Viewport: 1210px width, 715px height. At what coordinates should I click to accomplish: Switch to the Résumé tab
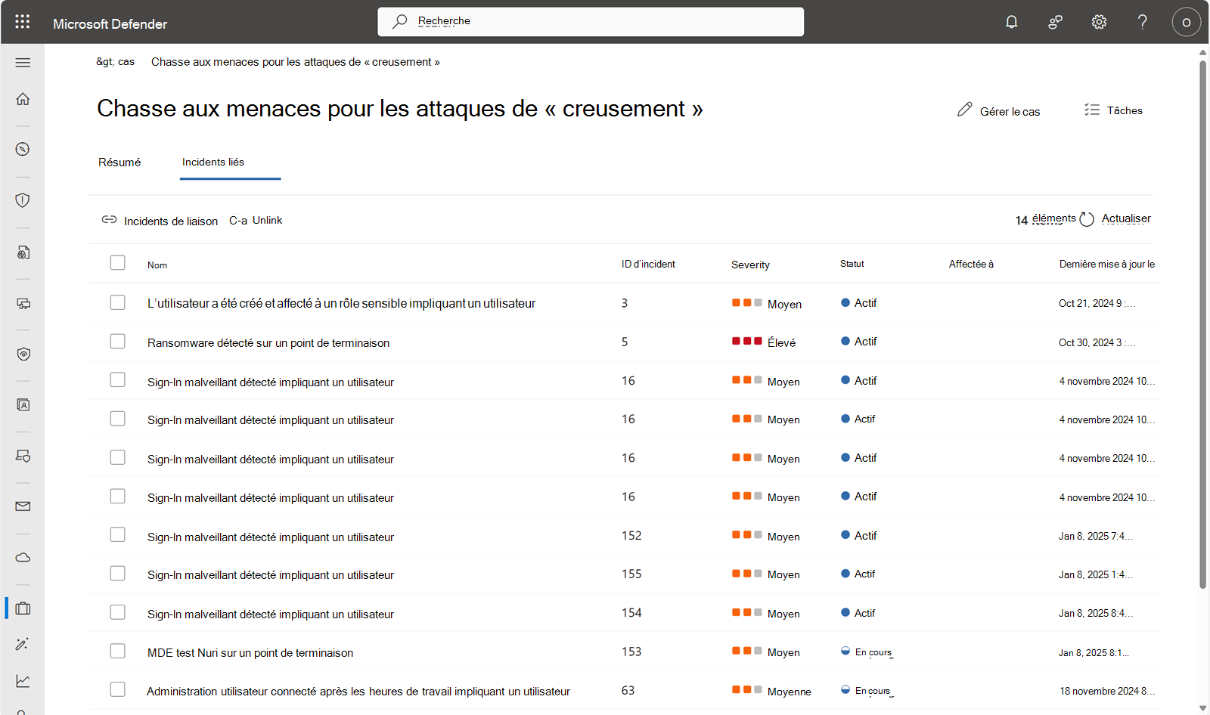[119, 162]
